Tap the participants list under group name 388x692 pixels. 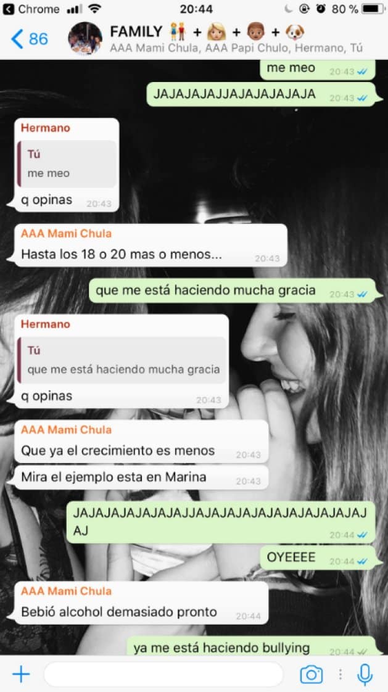pos(236,47)
